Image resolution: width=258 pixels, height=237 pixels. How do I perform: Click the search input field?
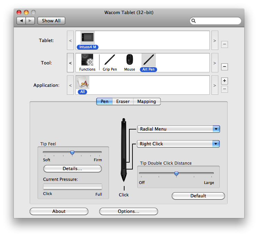tap(216, 21)
